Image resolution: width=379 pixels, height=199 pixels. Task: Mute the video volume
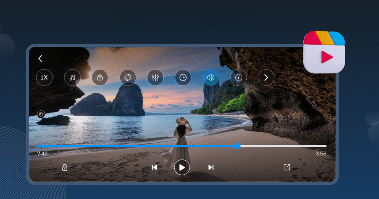click(210, 77)
